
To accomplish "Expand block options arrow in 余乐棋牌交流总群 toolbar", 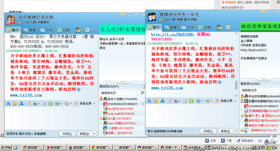I will [x=70, y=103].
